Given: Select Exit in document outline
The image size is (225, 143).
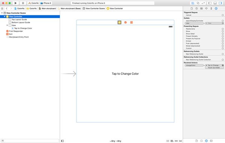Looking at the screenshot, I should click(10, 34).
